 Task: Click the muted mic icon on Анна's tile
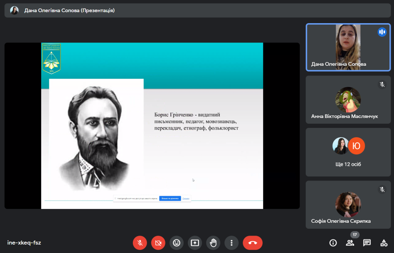[382, 84]
